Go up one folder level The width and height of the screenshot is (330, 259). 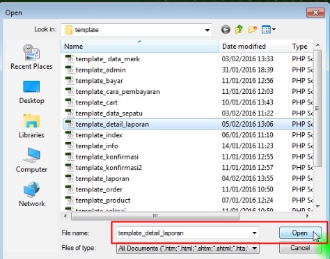pyautogui.click(x=239, y=29)
